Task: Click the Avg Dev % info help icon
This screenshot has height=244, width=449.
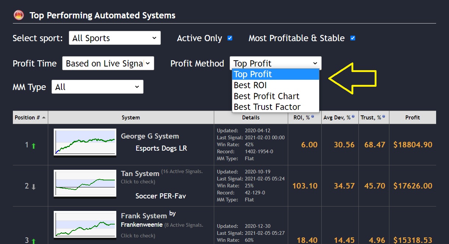Action: point(353,116)
